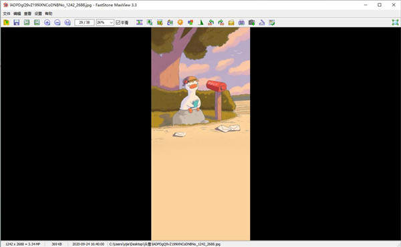The height and width of the screenshot is (247, 401).
Task: Open the screen capture camera tool
Action: point(252,23)
